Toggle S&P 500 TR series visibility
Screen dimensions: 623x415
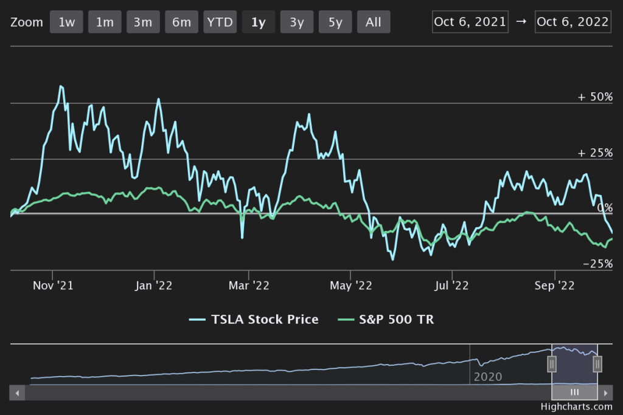(395, 320)
